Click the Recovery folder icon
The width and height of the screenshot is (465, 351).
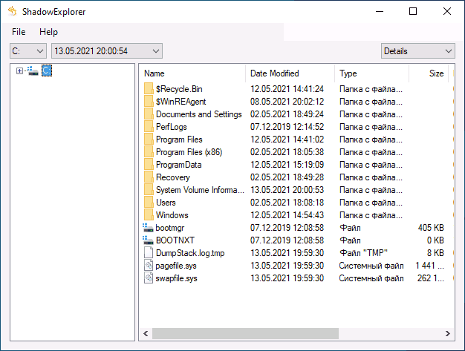click(149, 177)
